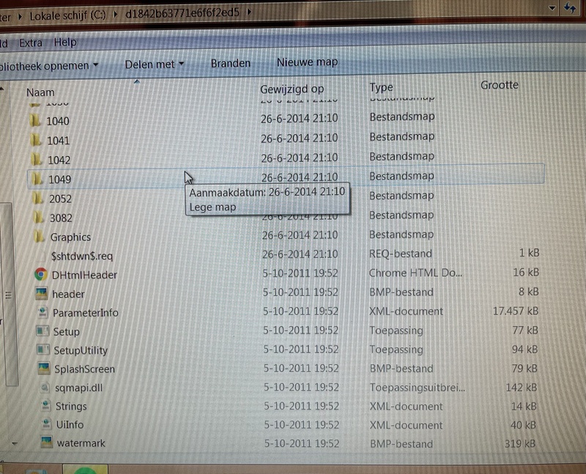Click the UiInfo XML file icon

click(47, 424)
